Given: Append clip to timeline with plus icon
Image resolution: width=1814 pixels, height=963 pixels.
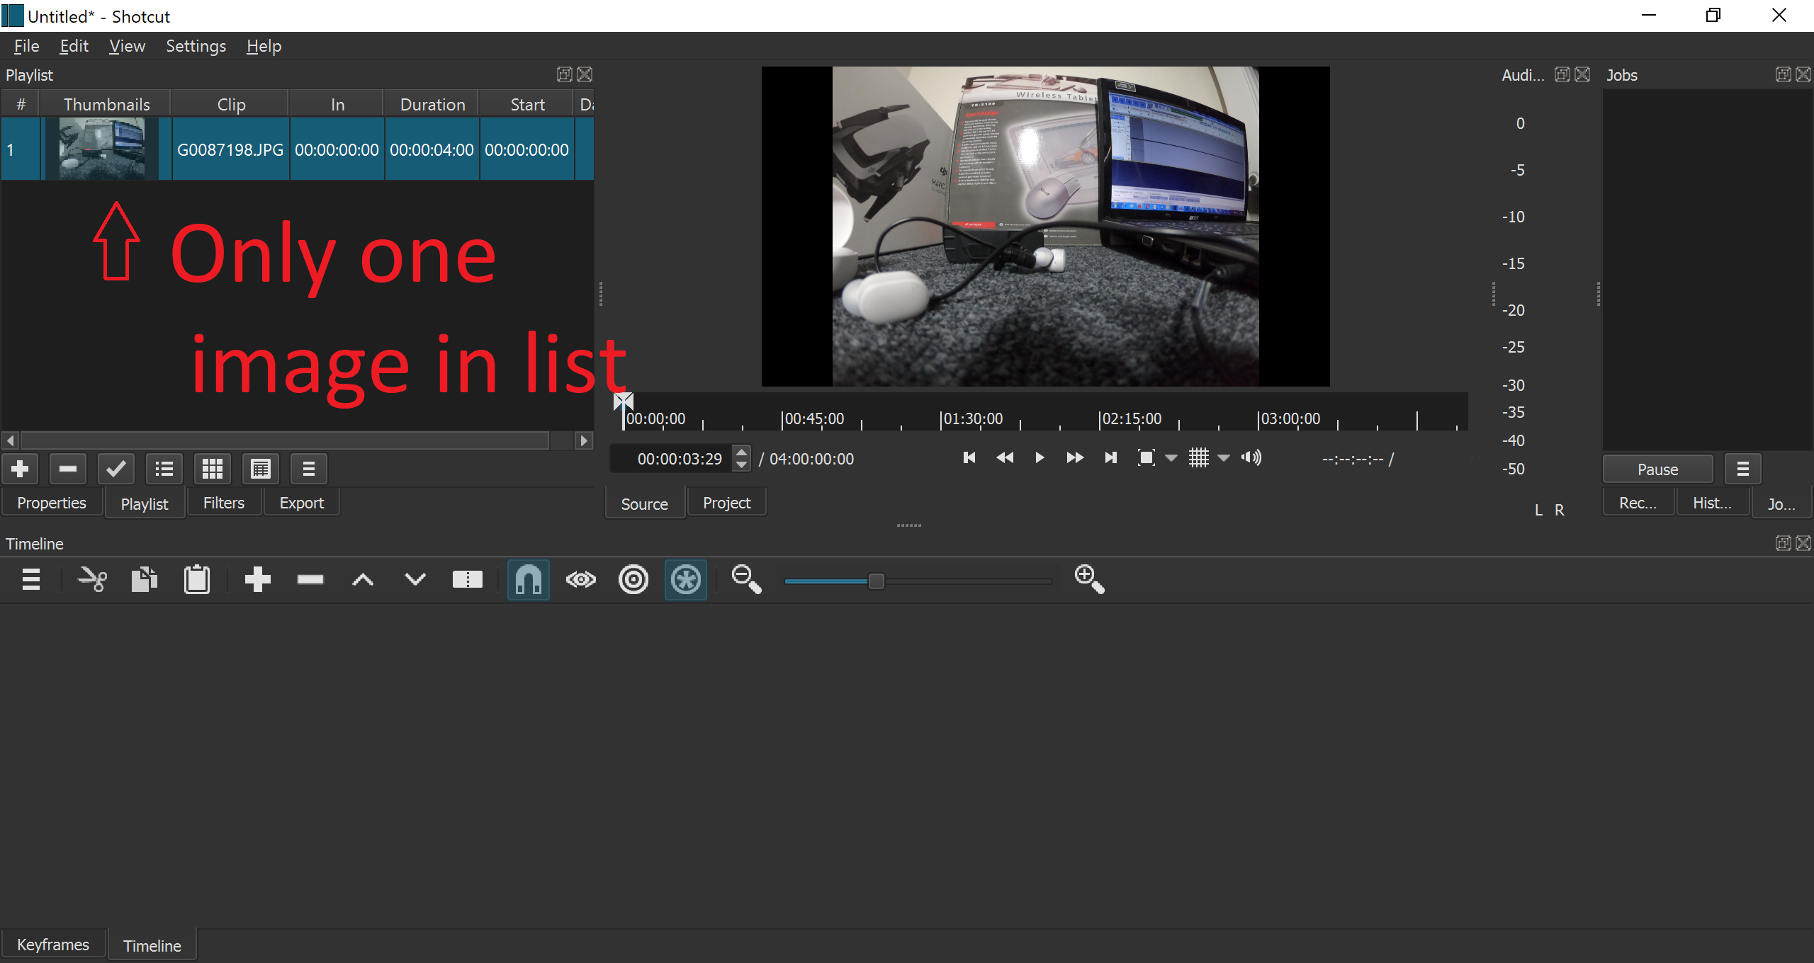Looking at the screenshot, I should (258, 580).
